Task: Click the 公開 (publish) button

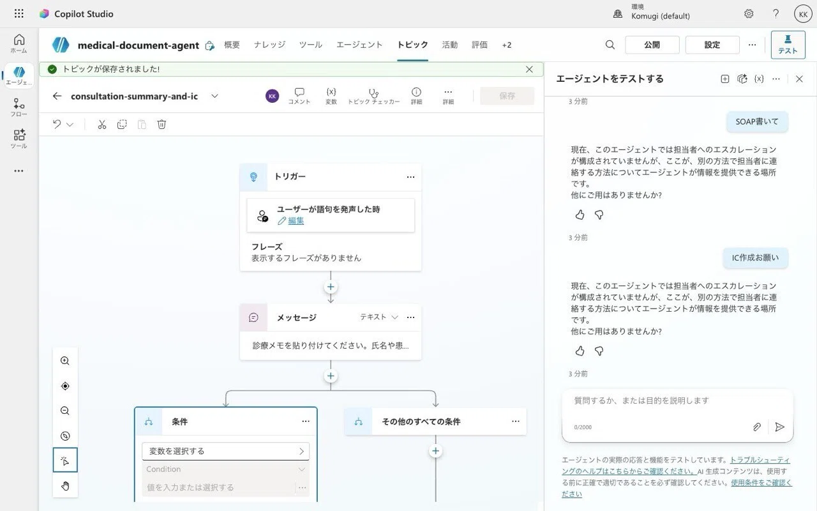Action: click(652, 45)
